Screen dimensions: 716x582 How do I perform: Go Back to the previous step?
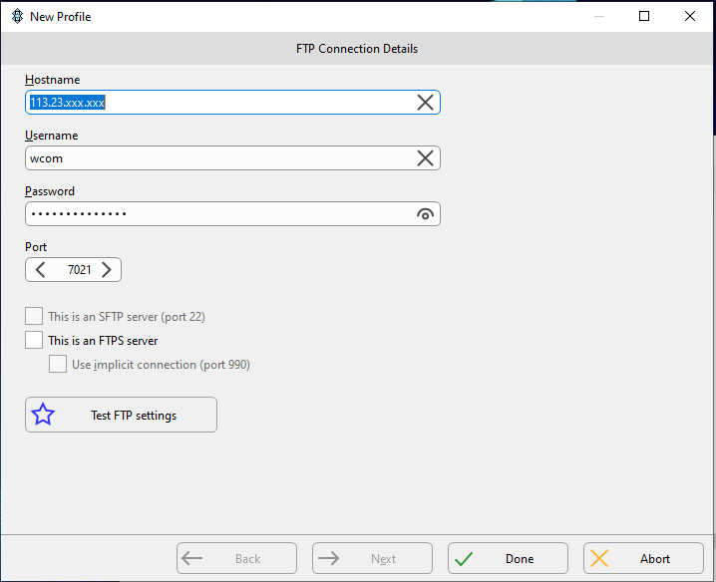tap(237, 558)
